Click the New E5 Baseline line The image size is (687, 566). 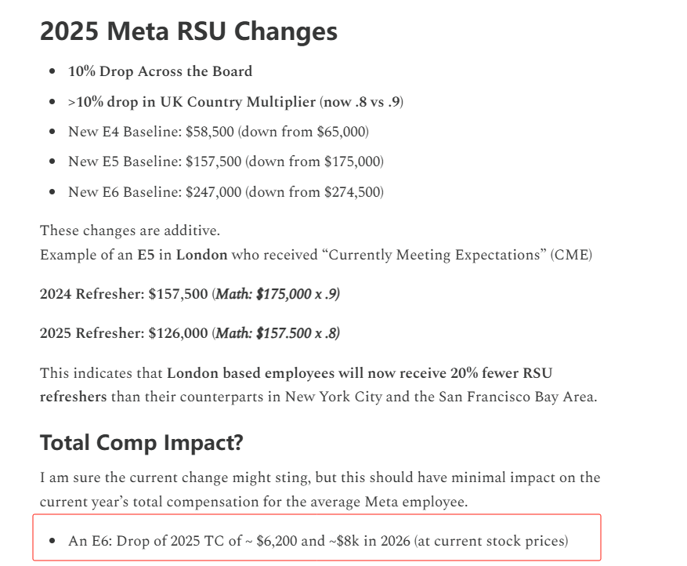pos(226,161)
